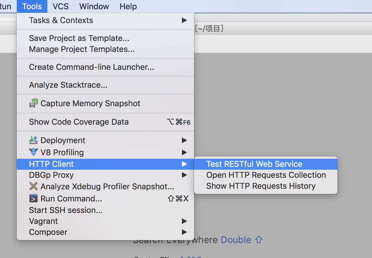372x258 pixels.
Task: Choose Start SSH session...
Action: coord(105,210)
